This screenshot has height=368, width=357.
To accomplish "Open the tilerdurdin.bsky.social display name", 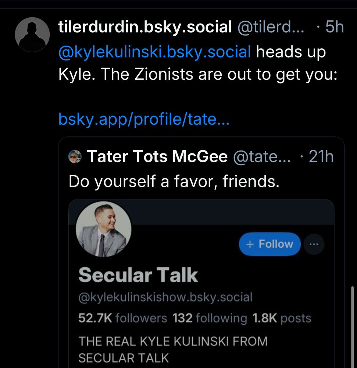I will pyautogui.click(x=145, y=27).
